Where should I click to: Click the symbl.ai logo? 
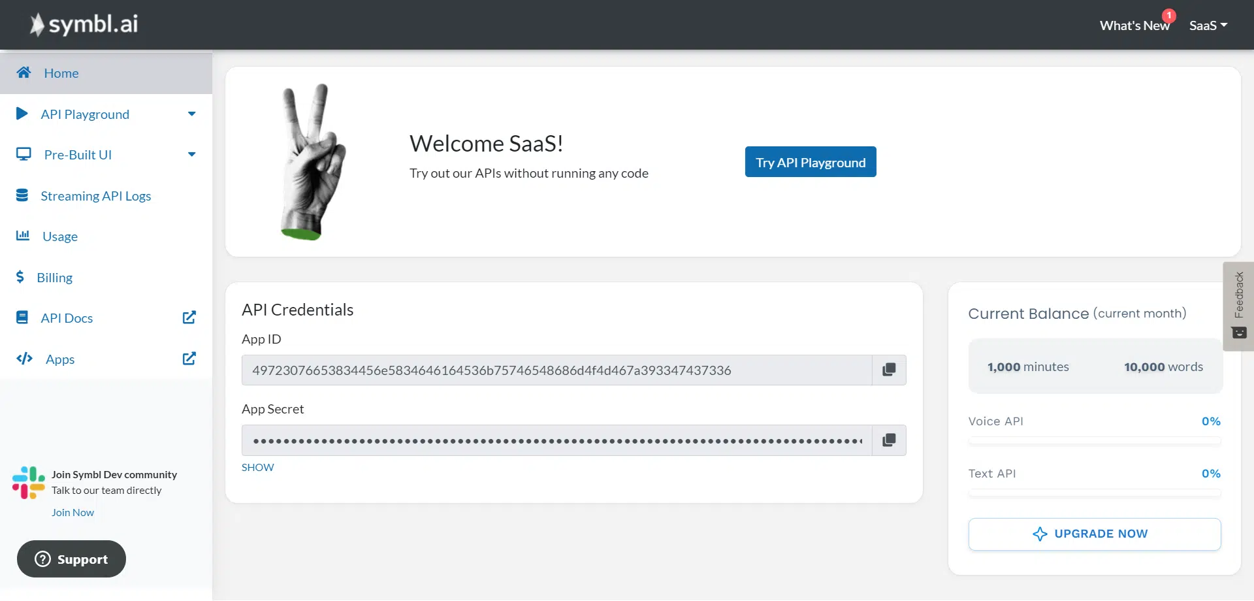click(84, 24)
